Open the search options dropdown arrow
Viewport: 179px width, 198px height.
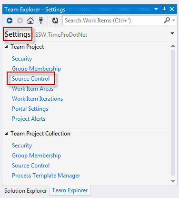[x=174, y=21]
